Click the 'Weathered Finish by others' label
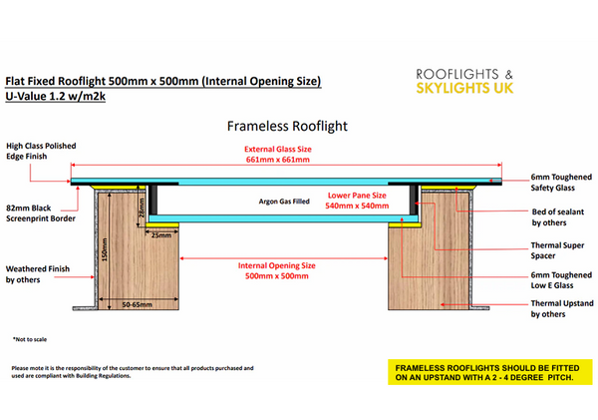The image size is (598, 420). (x=38, y=274)
